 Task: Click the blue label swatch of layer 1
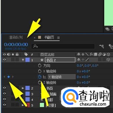pyautogui.click(x=28, y=60)
